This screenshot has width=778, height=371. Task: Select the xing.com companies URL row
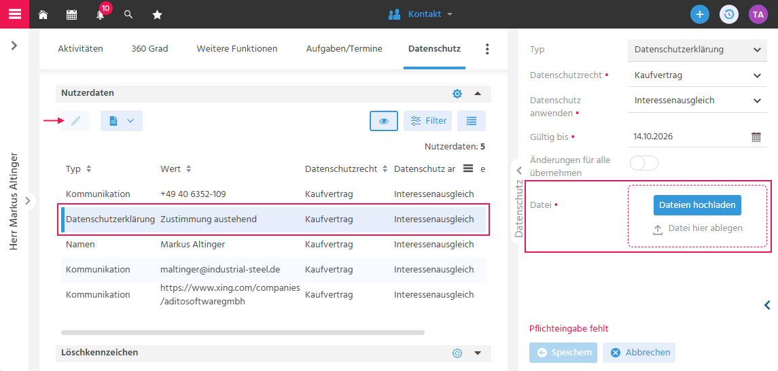click(x=273, y=295)
